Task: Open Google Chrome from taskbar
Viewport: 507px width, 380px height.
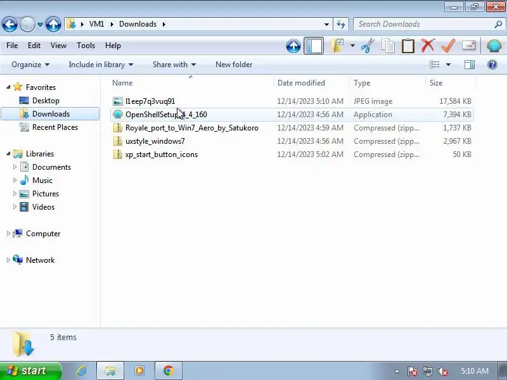Action: point(168,370)
